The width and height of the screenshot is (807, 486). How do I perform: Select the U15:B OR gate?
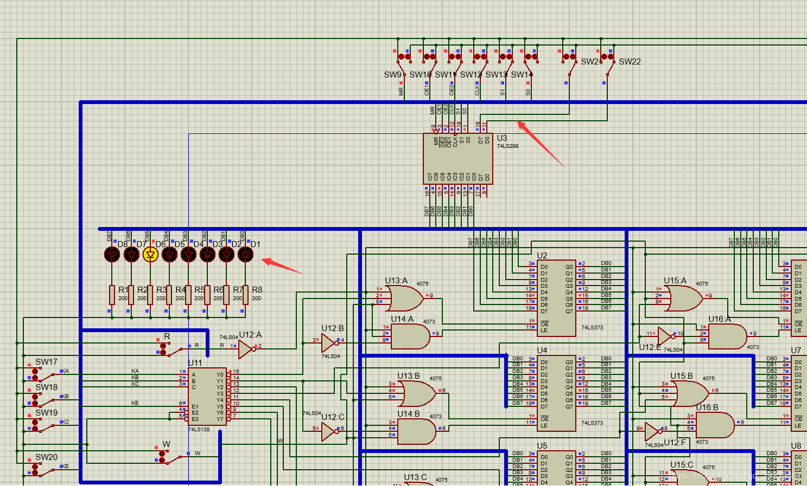click(x=691, y=393)
